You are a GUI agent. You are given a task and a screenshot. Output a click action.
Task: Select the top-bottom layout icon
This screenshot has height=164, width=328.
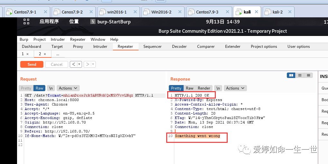[300, 75]
